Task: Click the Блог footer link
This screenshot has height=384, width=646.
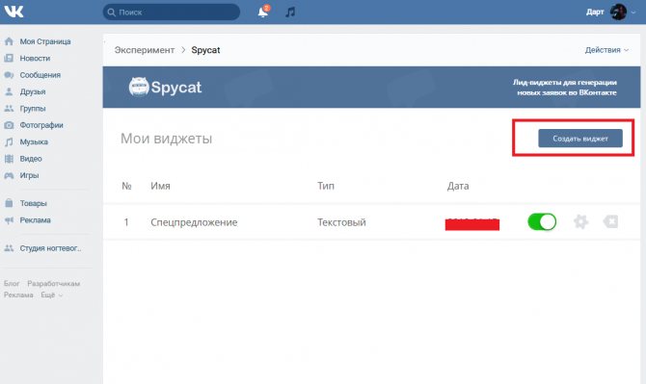Action: click(x=12, y=283)
